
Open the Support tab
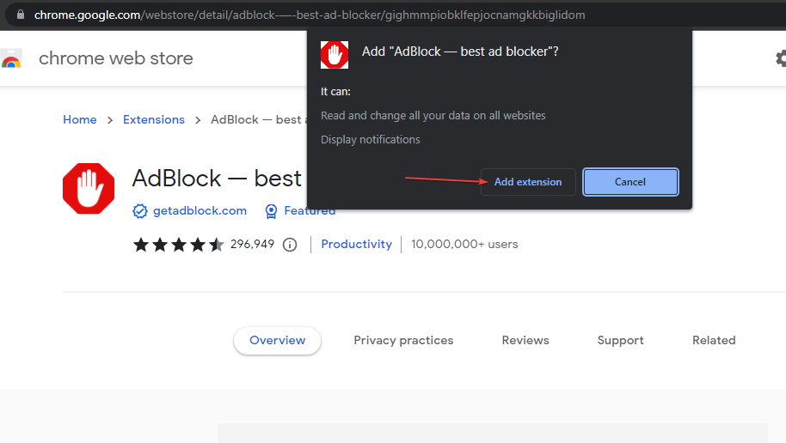[621, 340]
